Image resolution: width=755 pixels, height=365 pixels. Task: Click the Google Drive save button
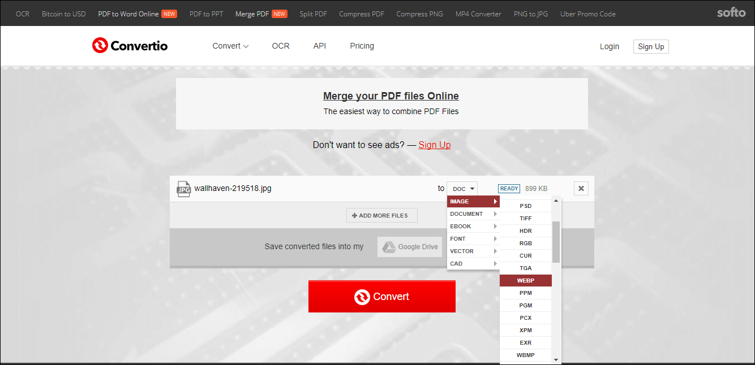click(x=410, y=247)
